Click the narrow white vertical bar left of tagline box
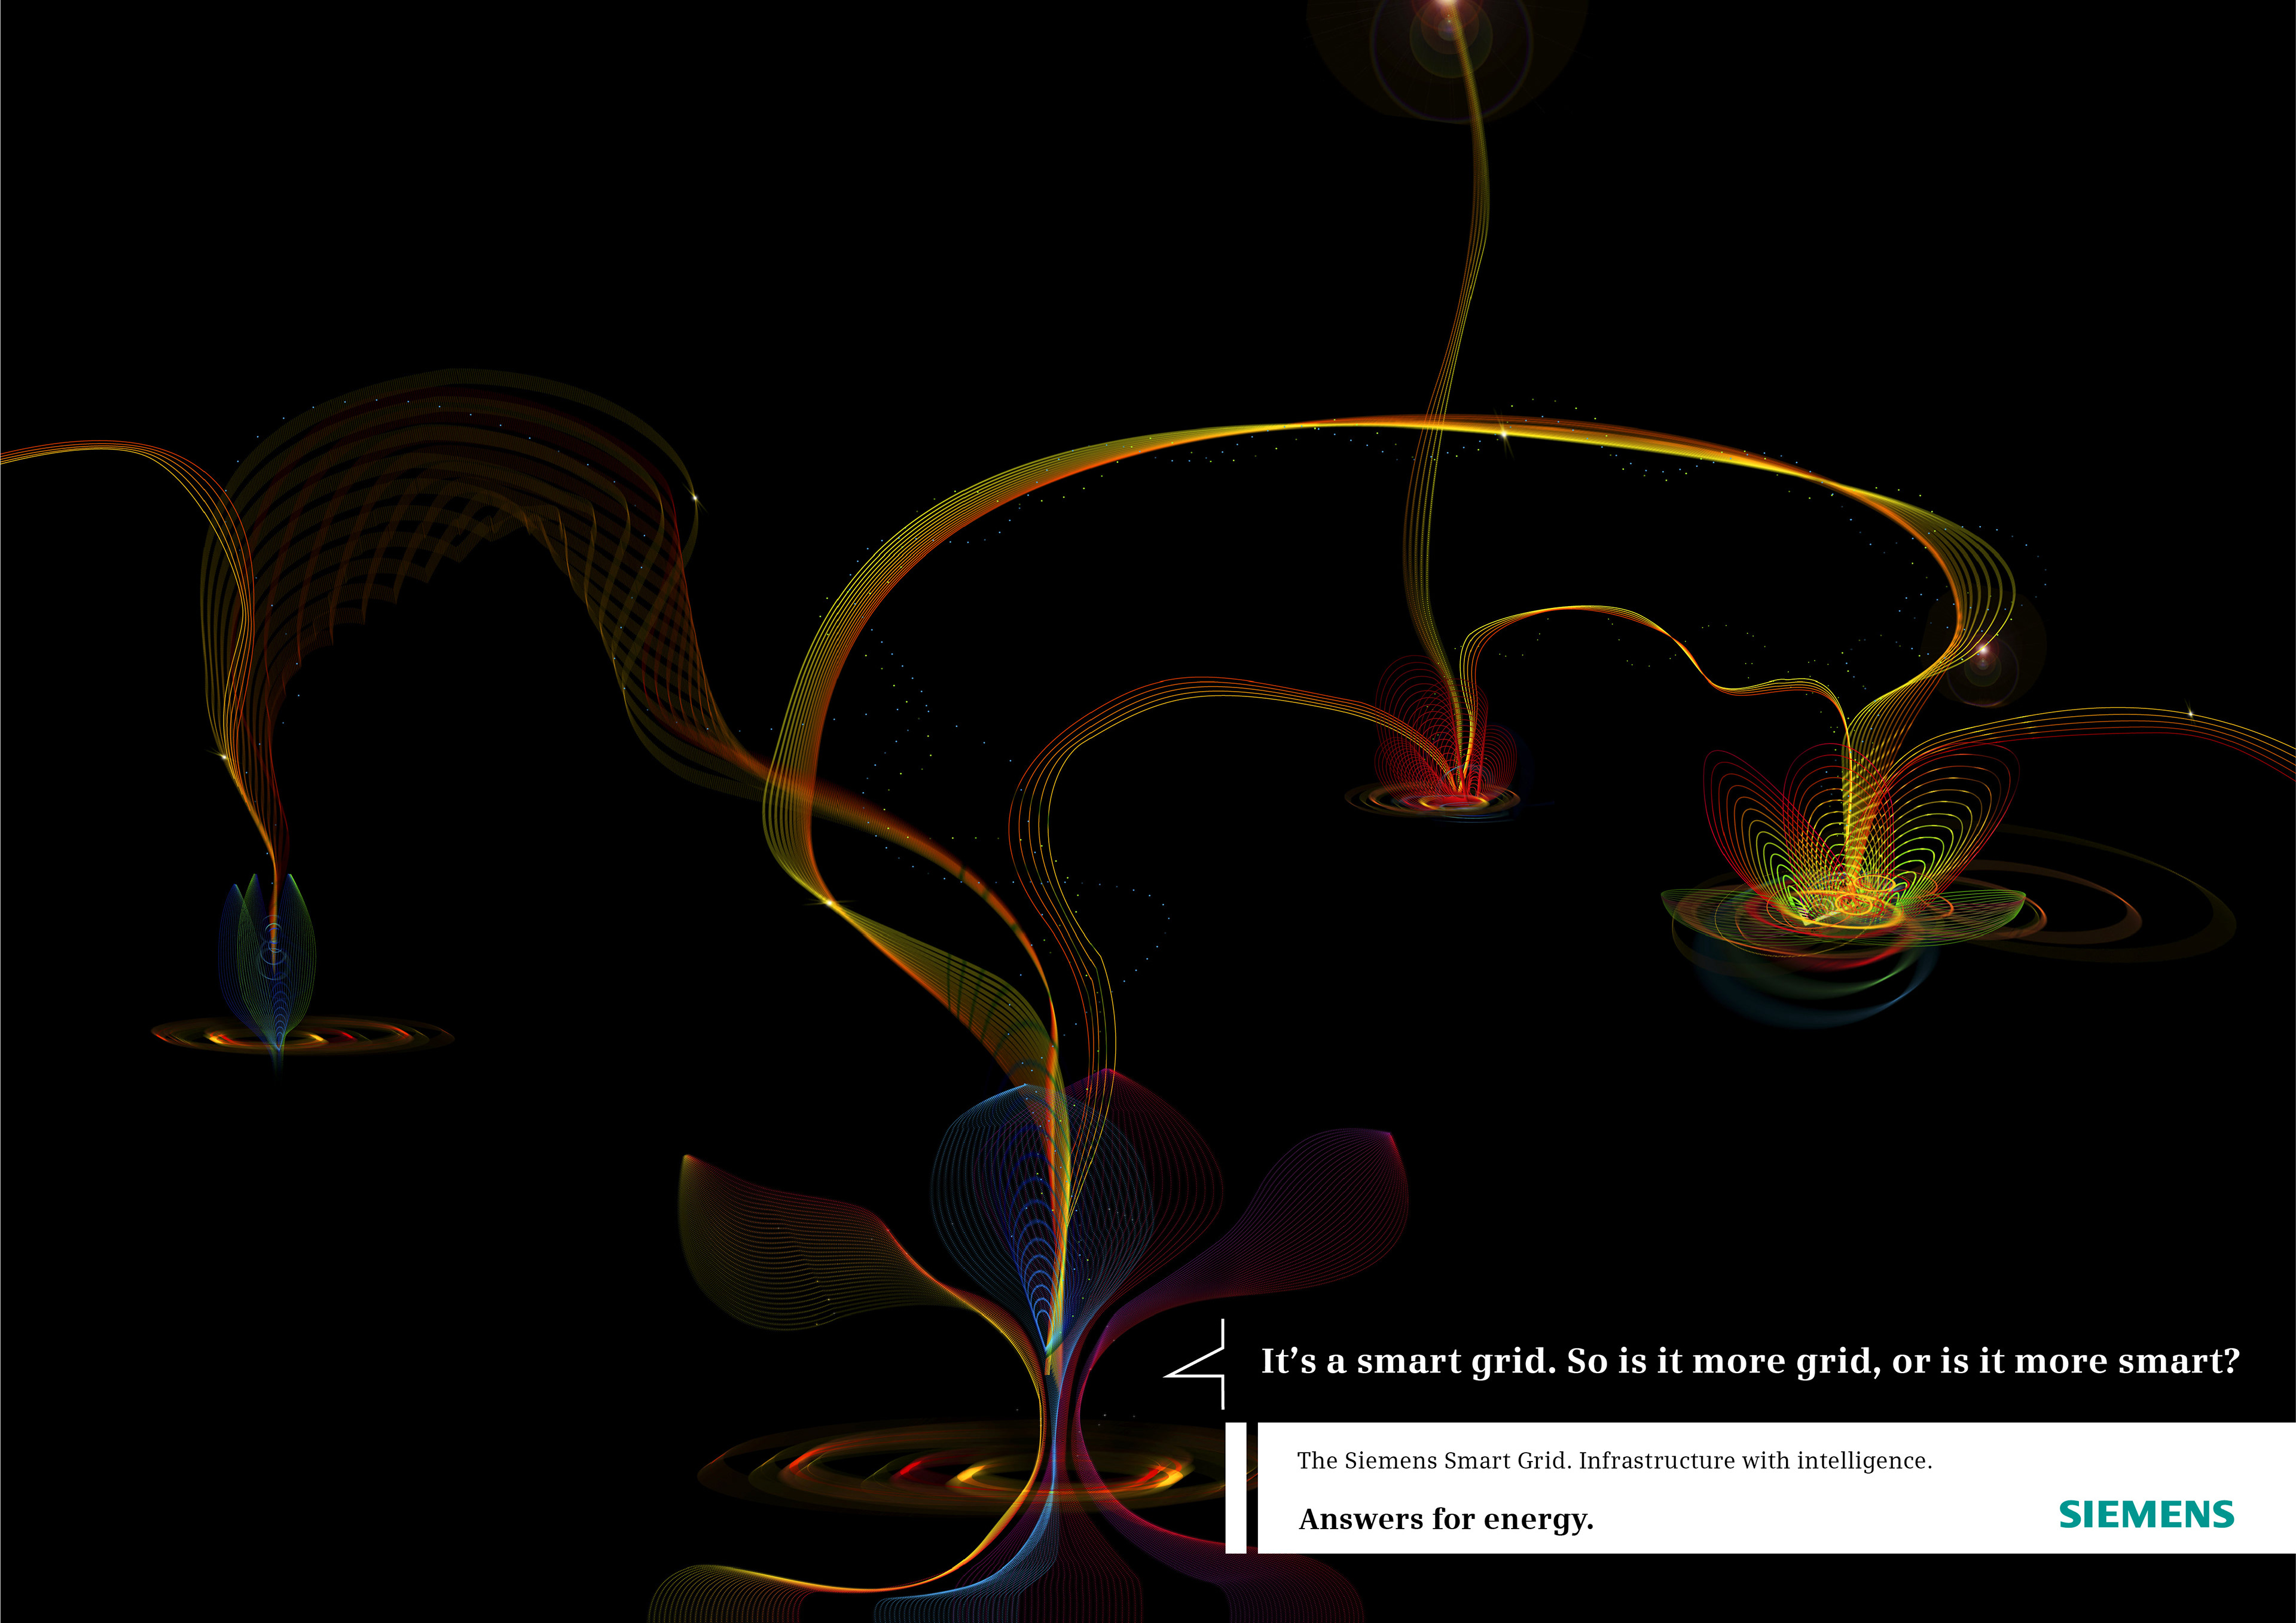This screenshot has height=1623, width=2296. tap(1235, 1488)
